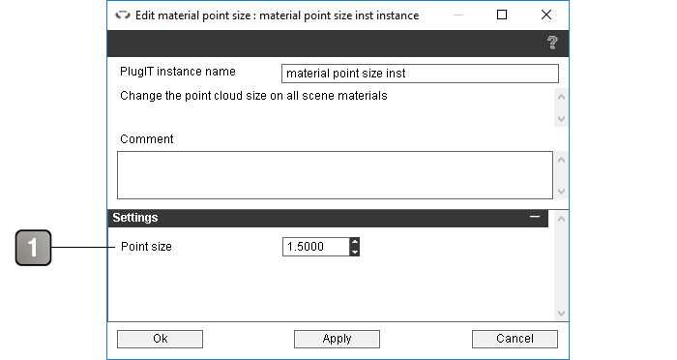The width and height of the screenshot is (677, 360).
Task: Increase Point size with up arrow
Action: 355,242
